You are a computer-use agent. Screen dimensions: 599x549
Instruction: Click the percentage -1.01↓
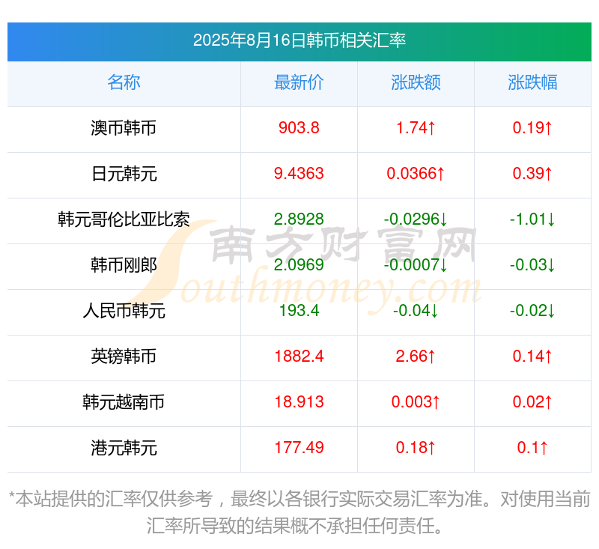(532, 219)
